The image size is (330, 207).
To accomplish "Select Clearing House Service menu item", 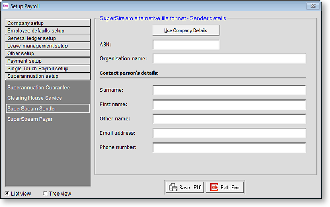I will click(x=34, y=98).
